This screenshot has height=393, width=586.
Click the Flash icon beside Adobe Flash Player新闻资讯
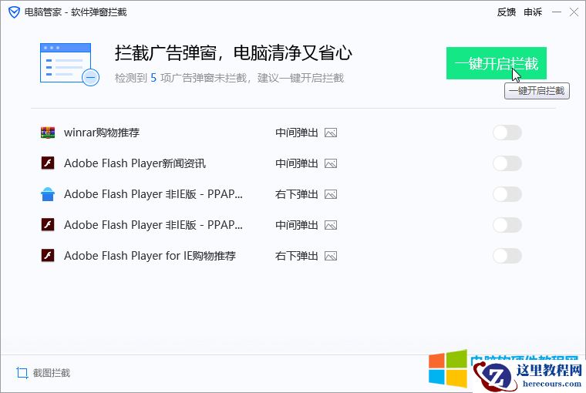tap(48, 163)
